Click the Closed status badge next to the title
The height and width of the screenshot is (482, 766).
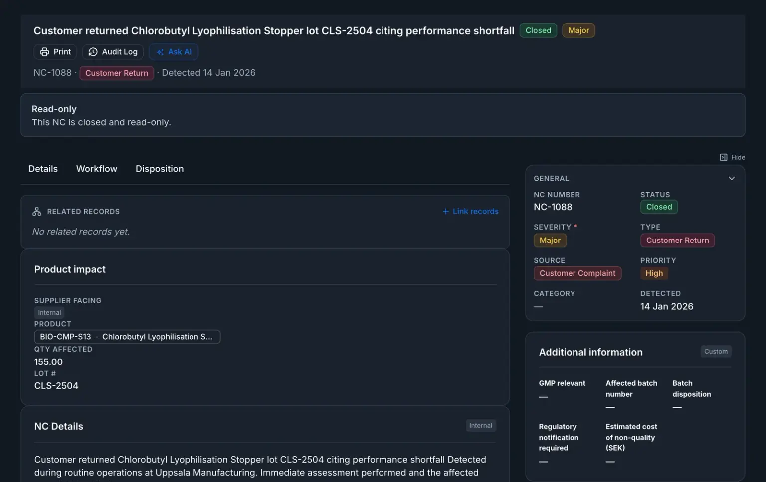[x=538, y=30]
